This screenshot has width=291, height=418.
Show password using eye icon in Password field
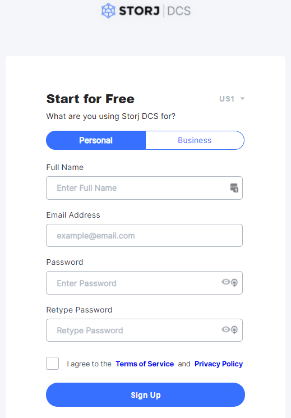click(226, 282)
